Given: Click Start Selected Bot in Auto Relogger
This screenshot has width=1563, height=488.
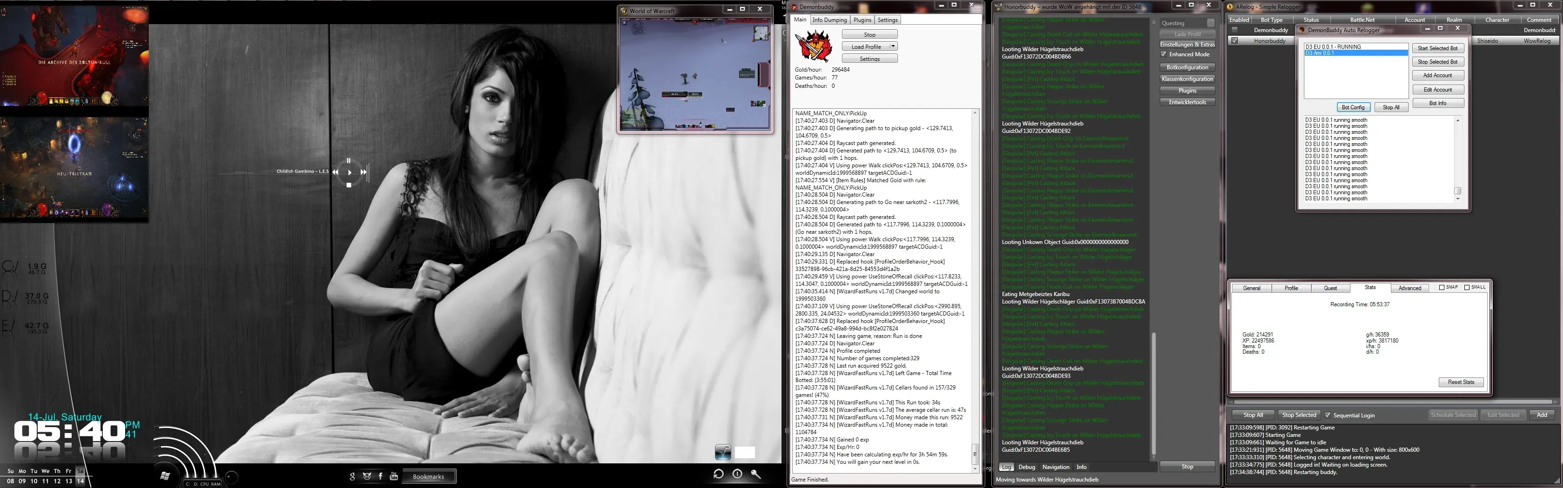Looking at the screenshot, I should tap(1438, 48).
